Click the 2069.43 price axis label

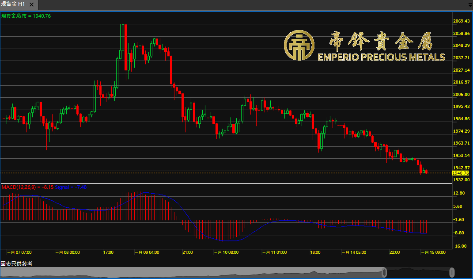pyautogui.click(x=461, y=21)
